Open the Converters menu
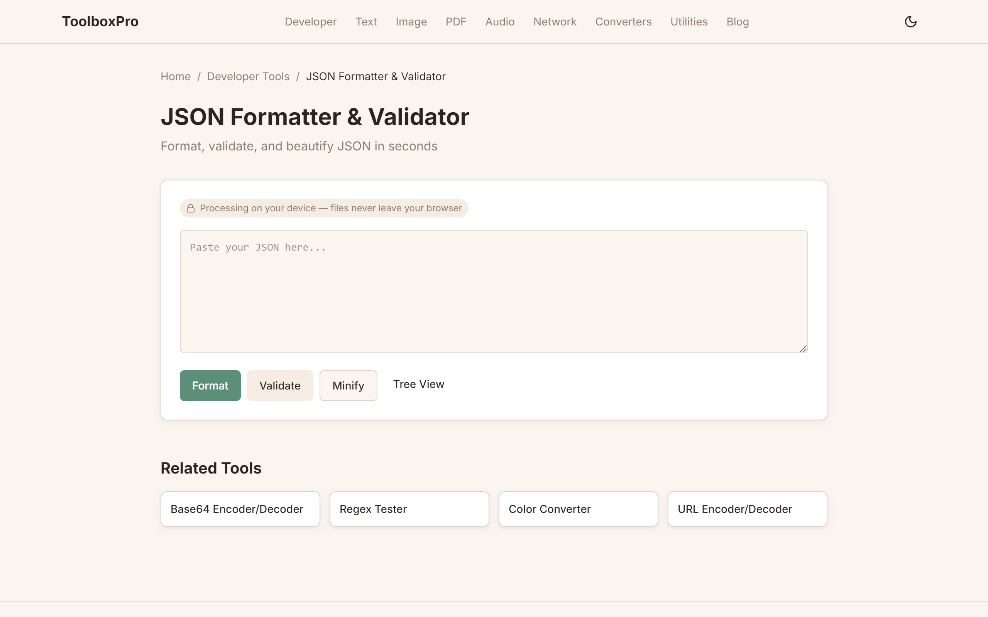Screen dimensions: 988x617 623,22
